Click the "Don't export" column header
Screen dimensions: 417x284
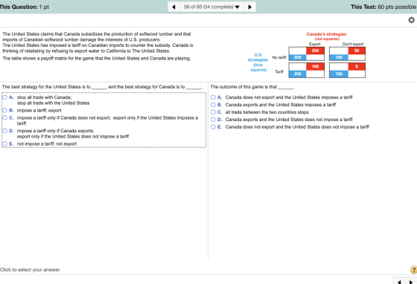353,44
